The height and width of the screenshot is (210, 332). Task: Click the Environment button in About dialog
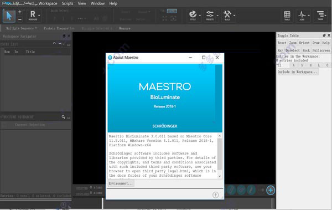[121, 183]
